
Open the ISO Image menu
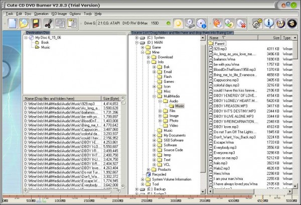(59, 14)
